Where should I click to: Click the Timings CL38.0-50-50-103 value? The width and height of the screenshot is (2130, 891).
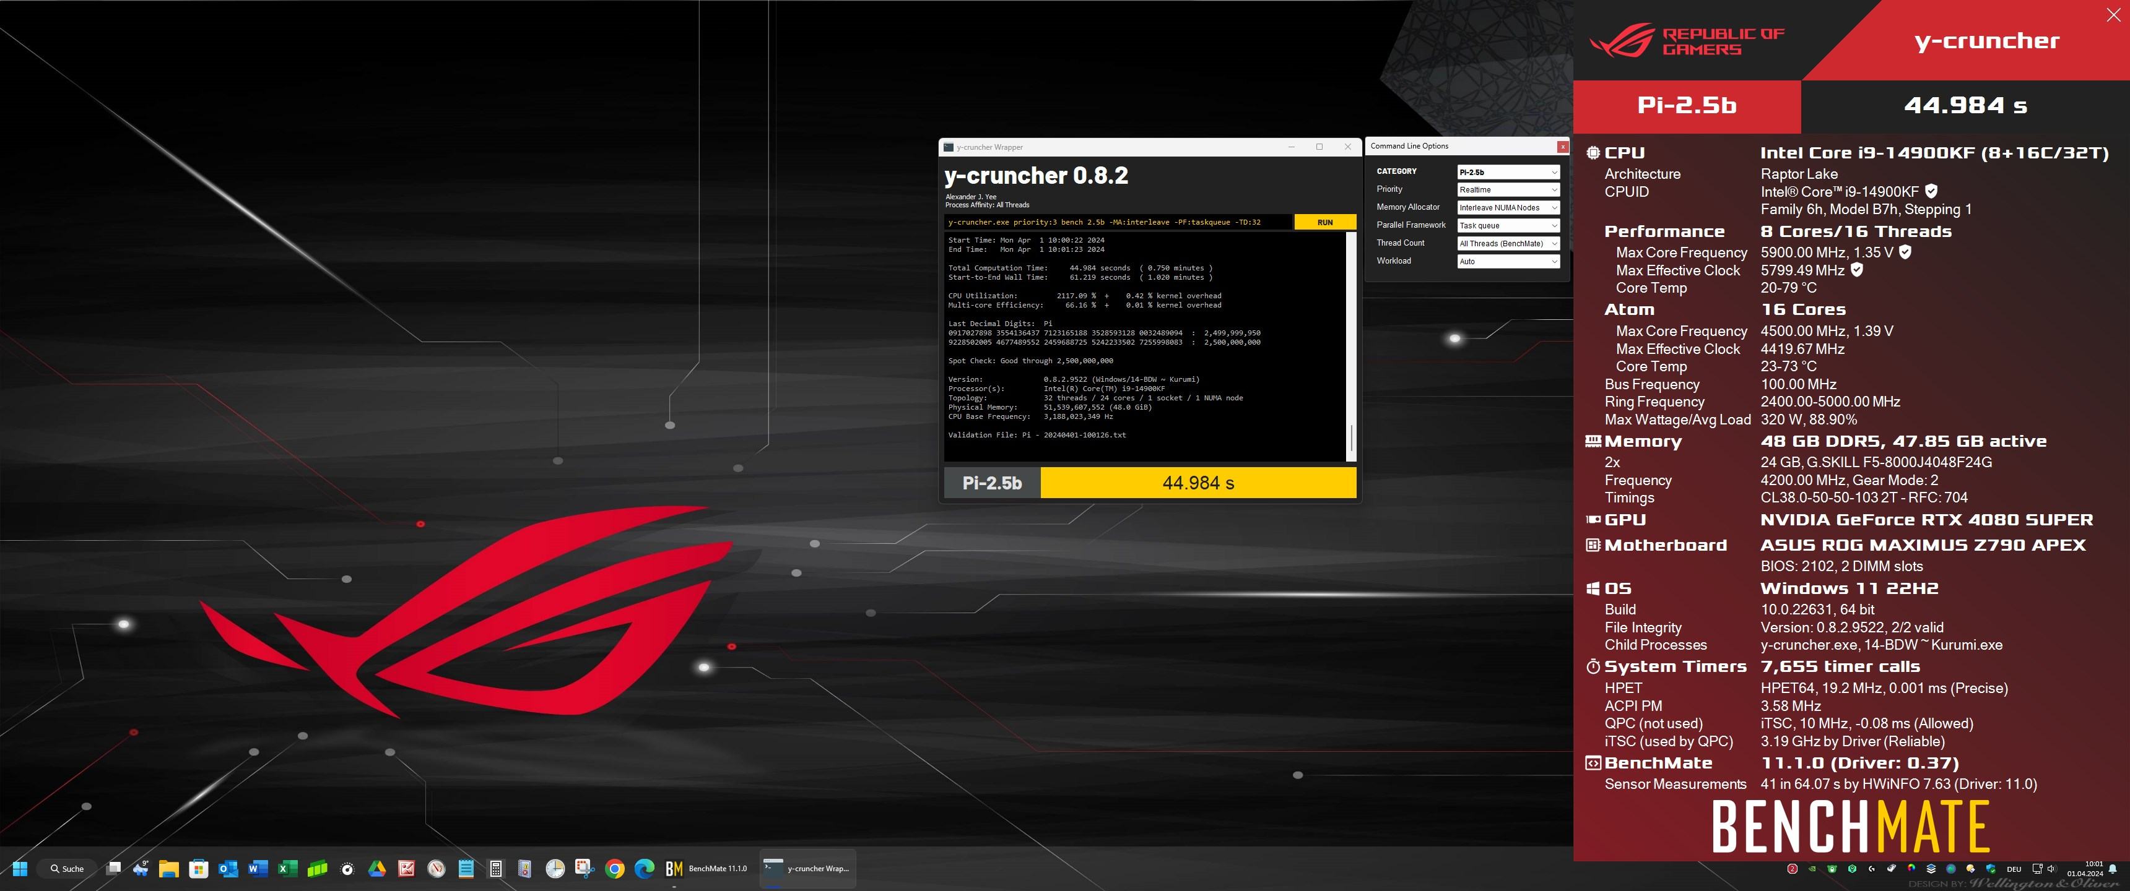coord(1864,497)
